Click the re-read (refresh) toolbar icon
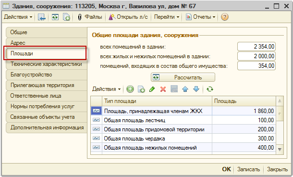Viewport: 293px width, 177px height. [55, 17]
